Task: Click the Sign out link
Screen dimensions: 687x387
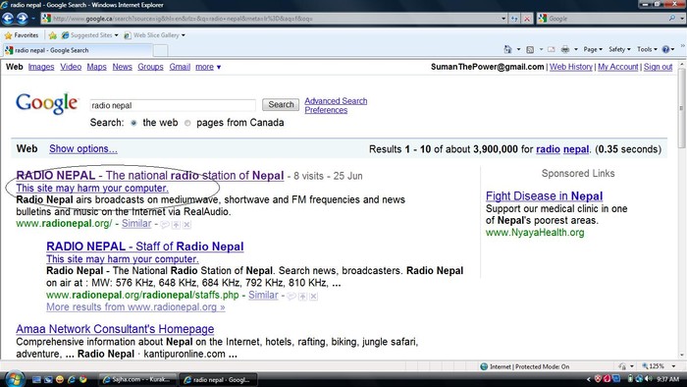Action: click(658, 67)
